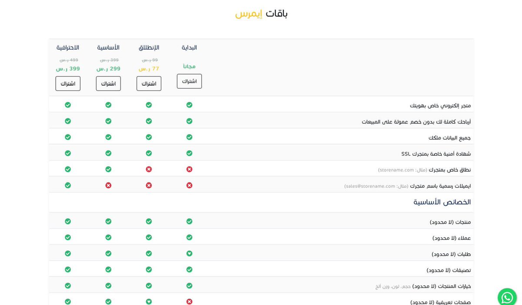Click the الأساسية plan name
This screenshot has height=305, width=522.
click(108, 47)
